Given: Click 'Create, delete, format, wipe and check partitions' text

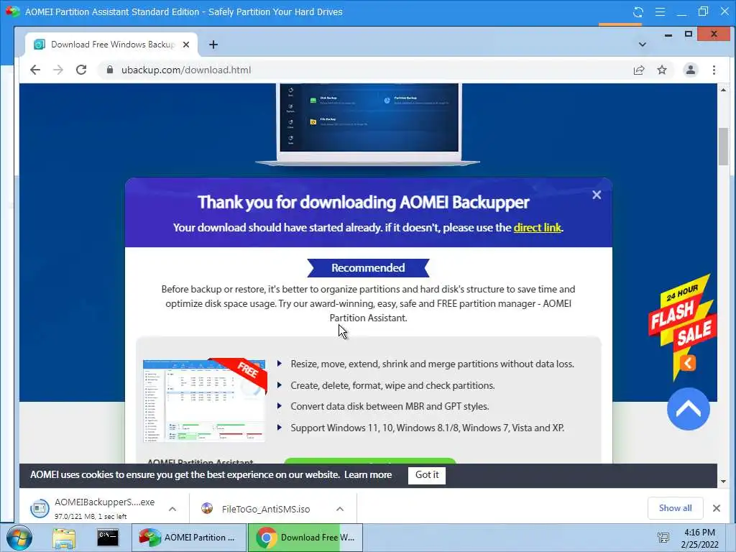Looking at the screenshot, I should 392,385.
